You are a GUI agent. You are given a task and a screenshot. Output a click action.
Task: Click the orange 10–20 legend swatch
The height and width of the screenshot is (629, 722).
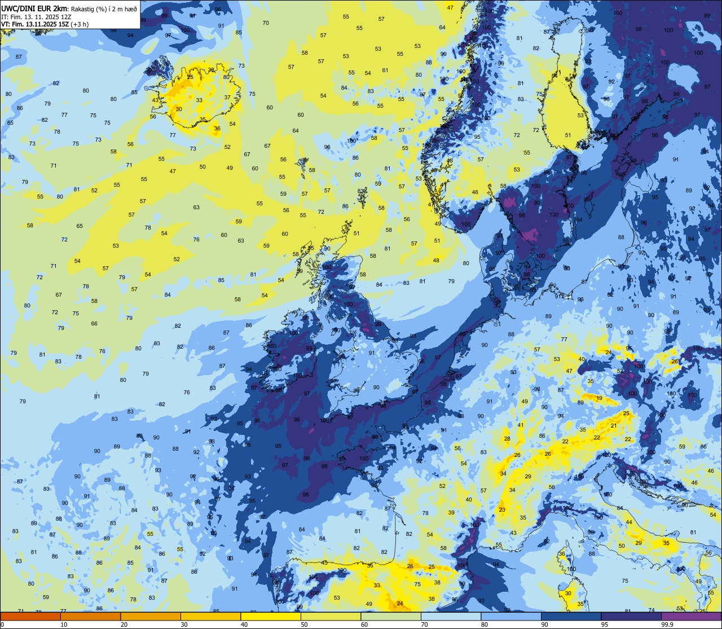click(90, 616)
